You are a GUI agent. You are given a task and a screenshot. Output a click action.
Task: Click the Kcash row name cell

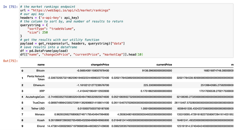(41, 120)
